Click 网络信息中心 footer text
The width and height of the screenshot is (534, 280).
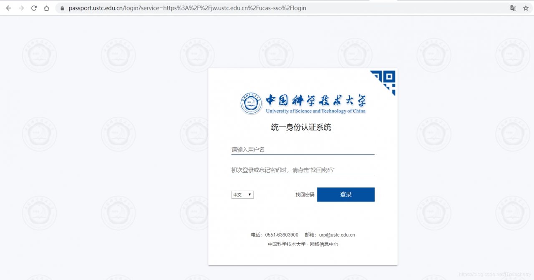click(324, 244)
